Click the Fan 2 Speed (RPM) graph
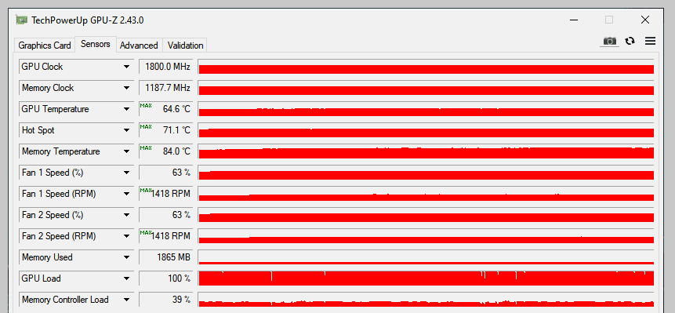 pyautogui.click(x=426, y=236)
